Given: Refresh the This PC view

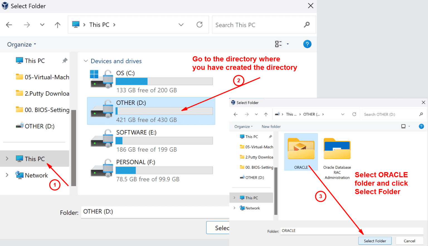Looking at the screenshot, I should tap(200, 24).
